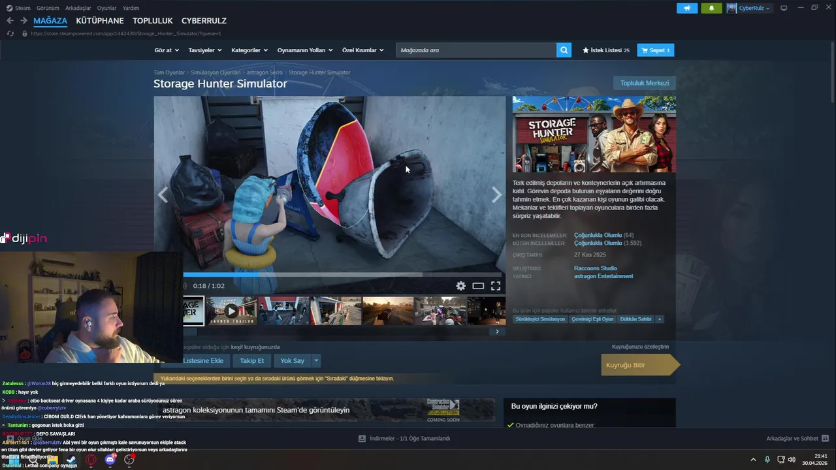Expand the Göz at dropdown
The height and width of the screenshot is (470, 836).
[x=166, y=50]
